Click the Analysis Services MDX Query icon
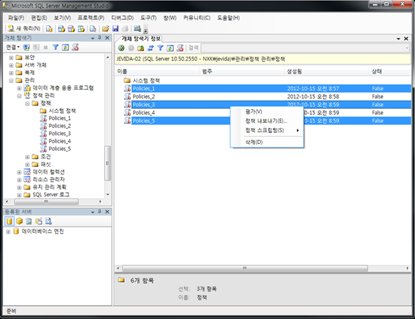 tap(61, 28)
